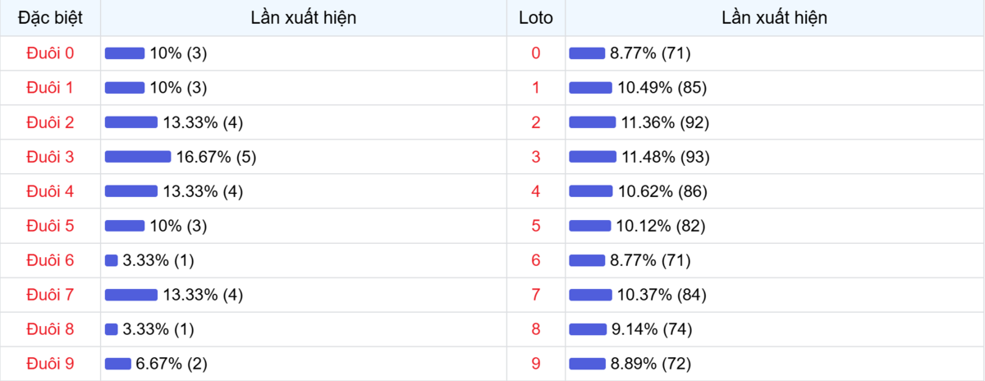
Task: Click the progress bar for Đuôi 3
Action: tap(138, 157)
